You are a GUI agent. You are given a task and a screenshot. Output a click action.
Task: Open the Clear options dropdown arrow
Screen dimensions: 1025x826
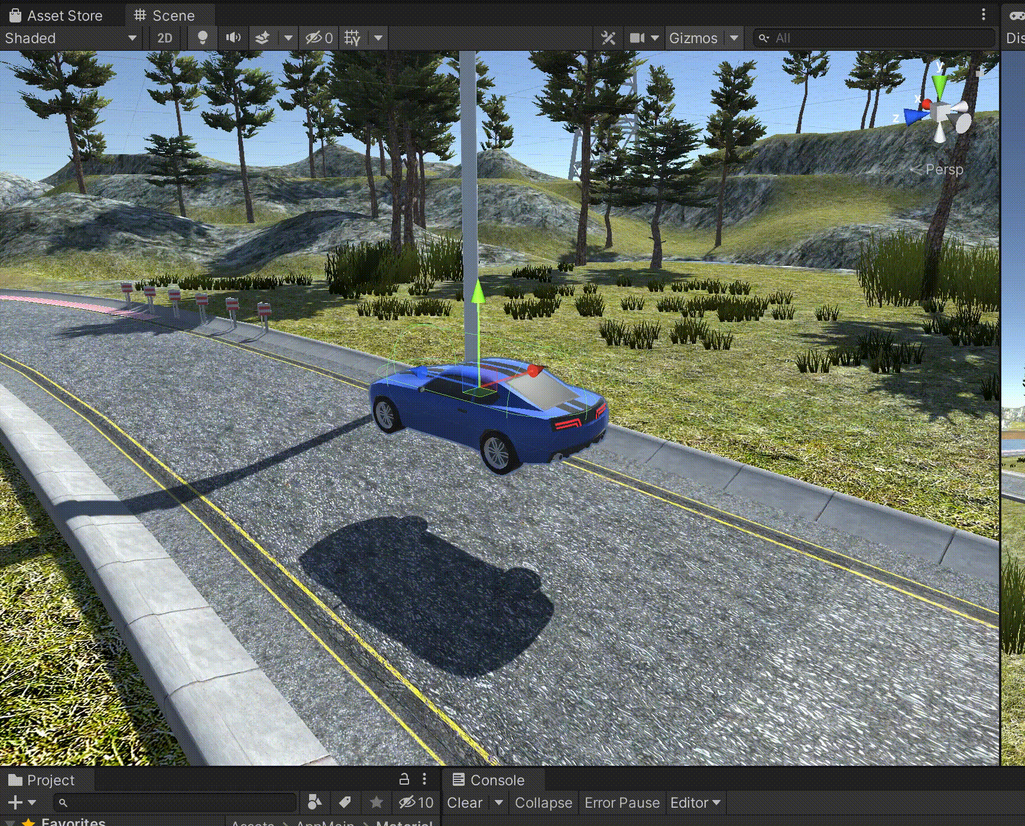coord(499,803)
